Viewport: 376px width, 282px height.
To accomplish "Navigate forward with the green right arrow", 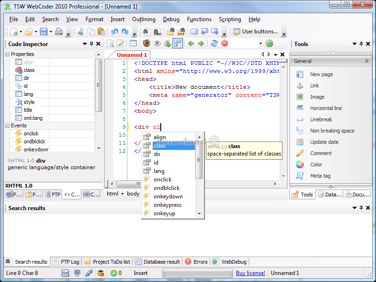I will [201, 43].
